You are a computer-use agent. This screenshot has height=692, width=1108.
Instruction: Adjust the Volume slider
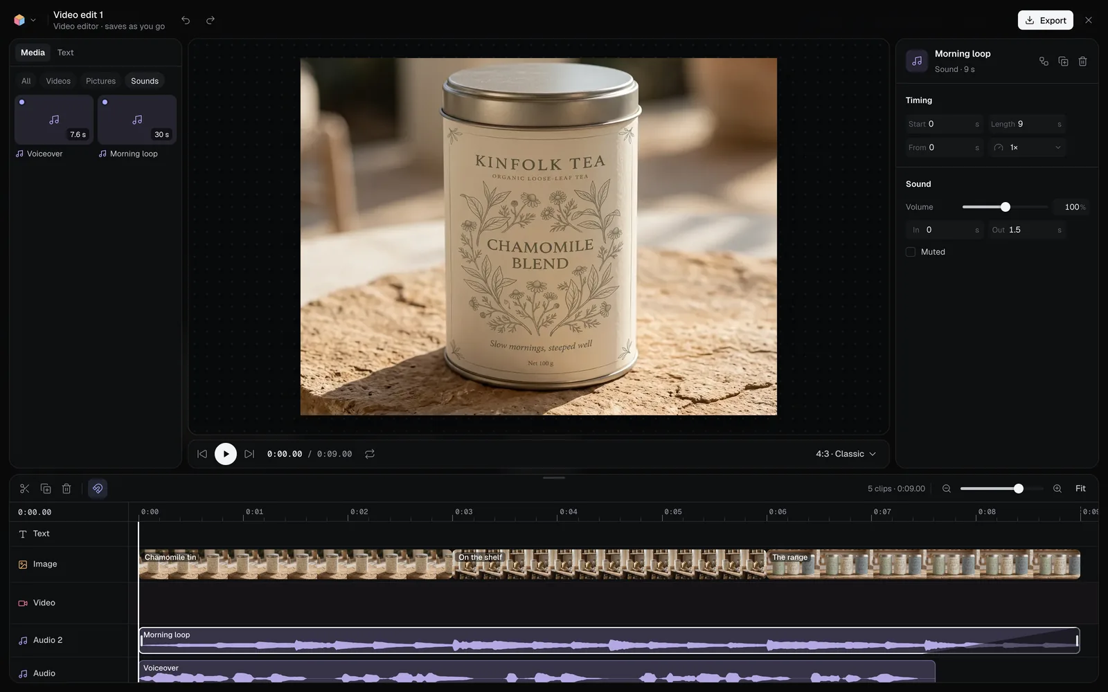tap(1005, 207)
